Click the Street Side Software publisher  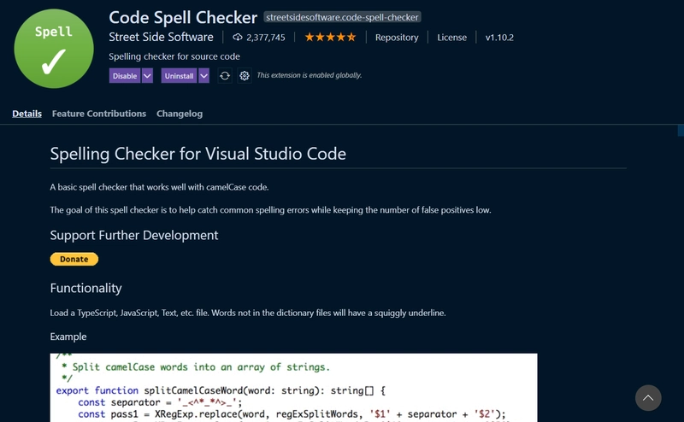[161, 37]
